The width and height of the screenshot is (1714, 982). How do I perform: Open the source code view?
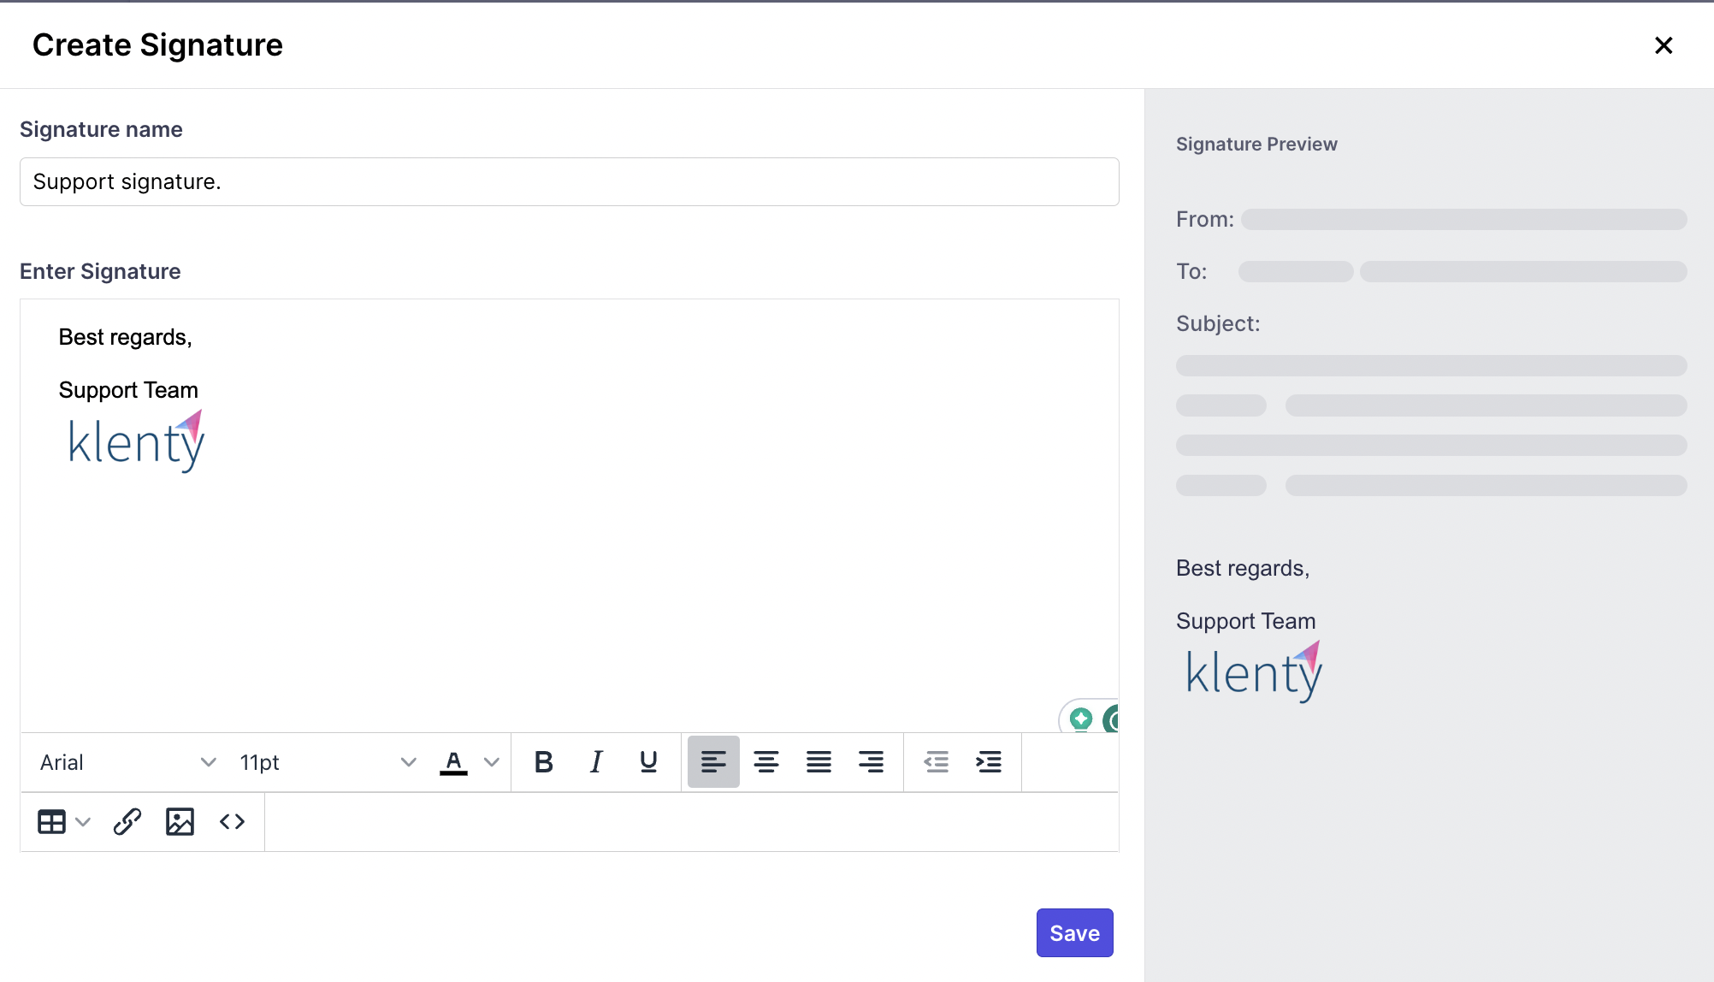coord(232,821)
